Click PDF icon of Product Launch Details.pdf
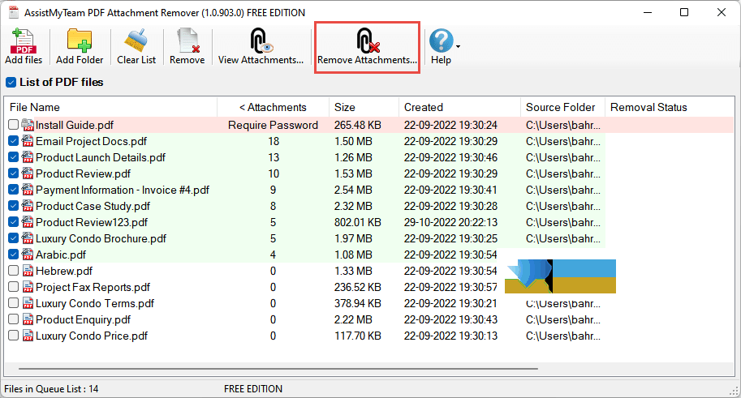741x398 pixels. coord(28,157)
